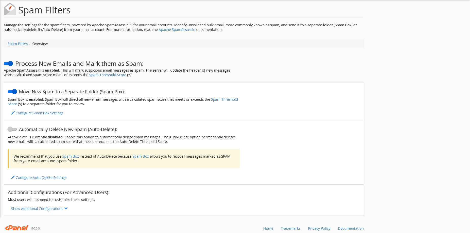Open Apache SpamAssassin documentation link
Screen dimensions: 470x233
point(177,30)
